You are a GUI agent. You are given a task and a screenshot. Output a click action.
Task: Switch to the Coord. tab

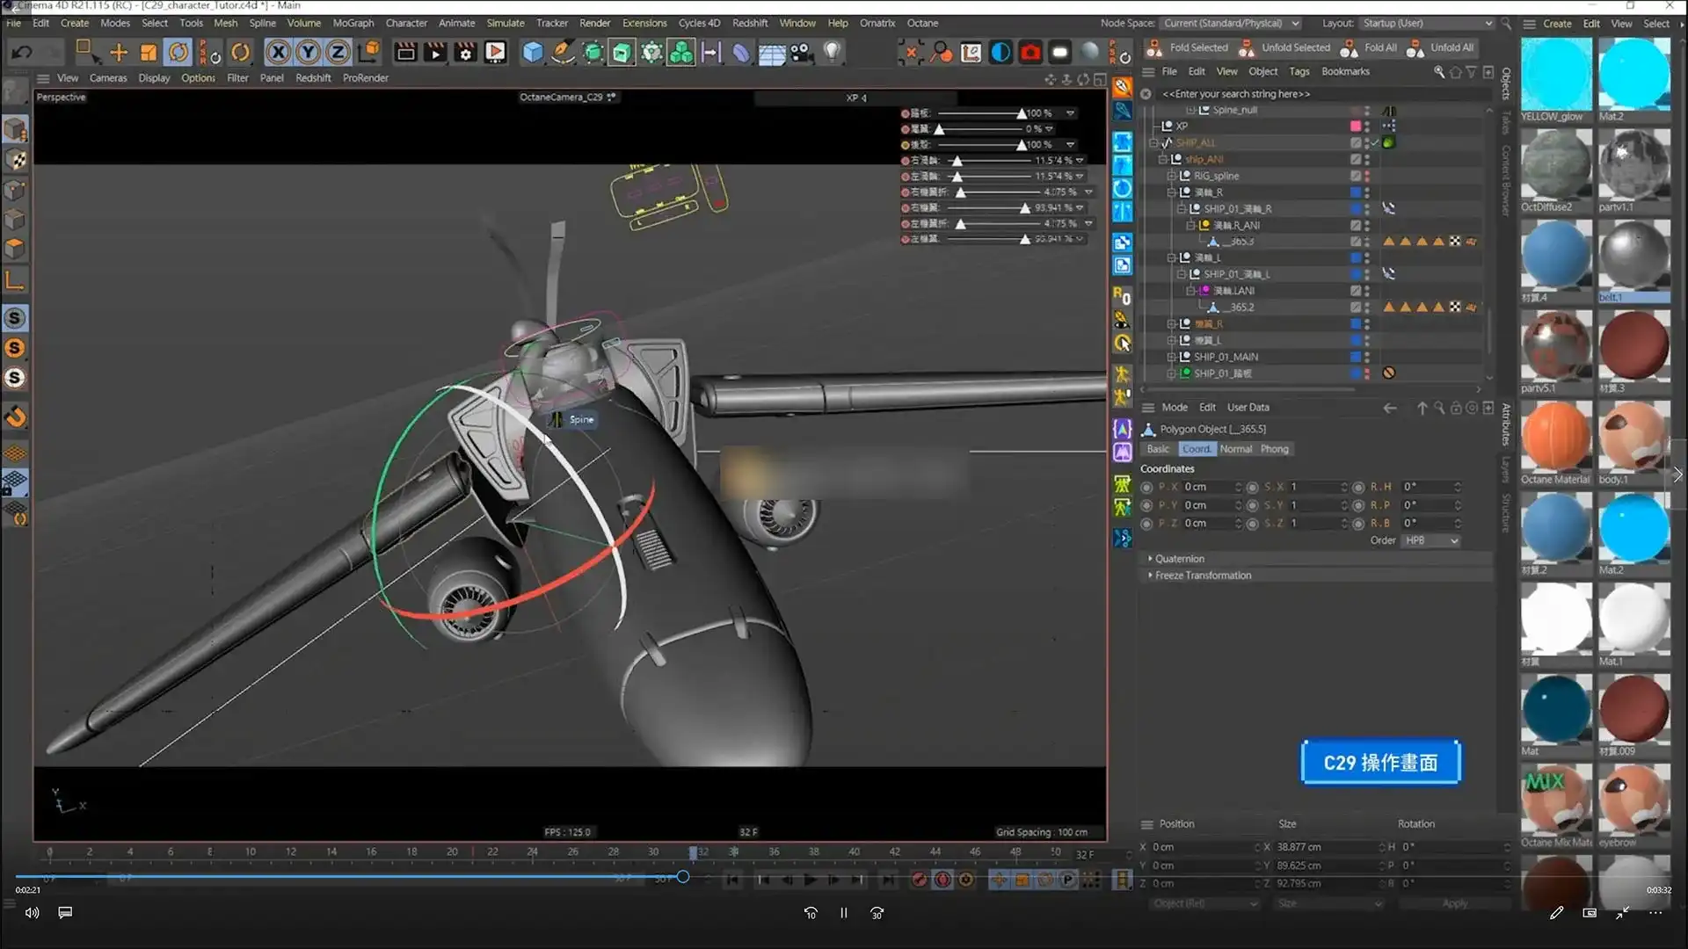point(1197,449)
